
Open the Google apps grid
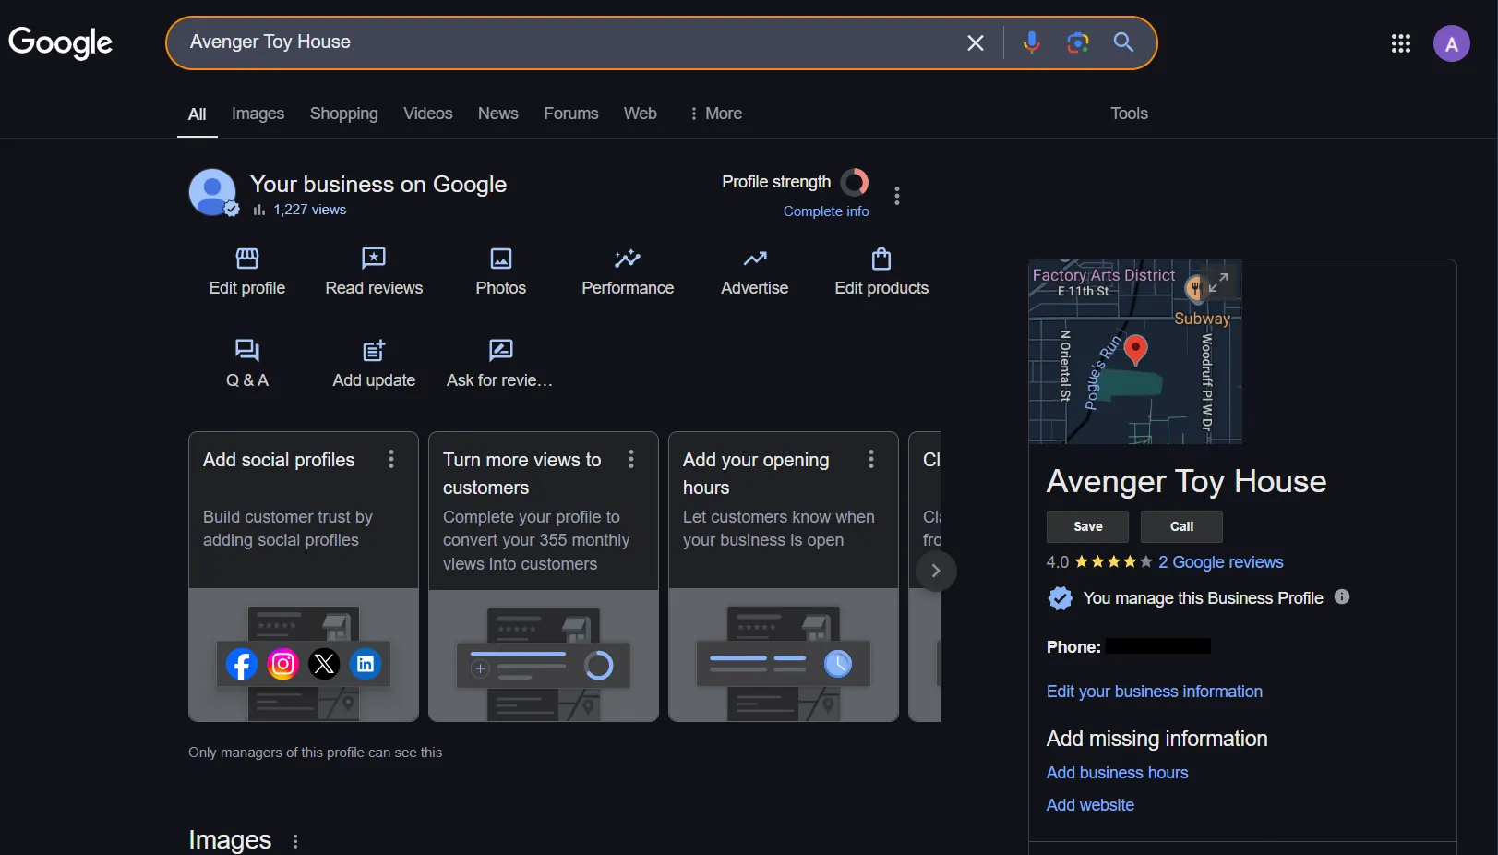(1400, 43)
